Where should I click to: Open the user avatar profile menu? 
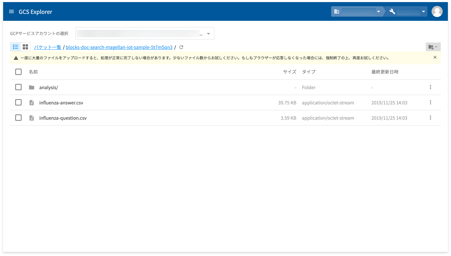(x=437, y=11)
